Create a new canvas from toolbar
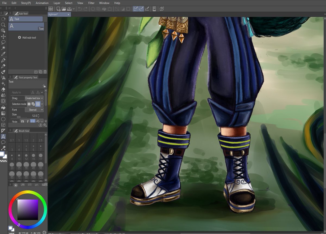This screenshot has height=234, width=326. click(x=58, y=9)
